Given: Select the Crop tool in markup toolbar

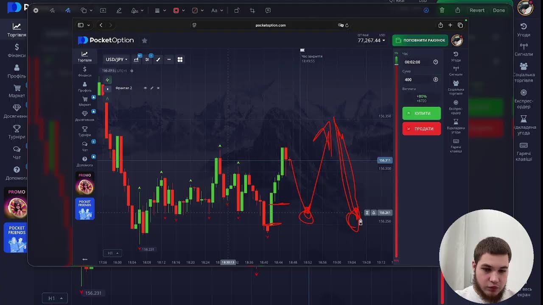Looking at the screenshot, I should tap(252, 10).
